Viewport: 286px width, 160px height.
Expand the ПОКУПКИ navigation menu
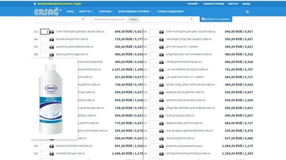[x=105, y=12]
